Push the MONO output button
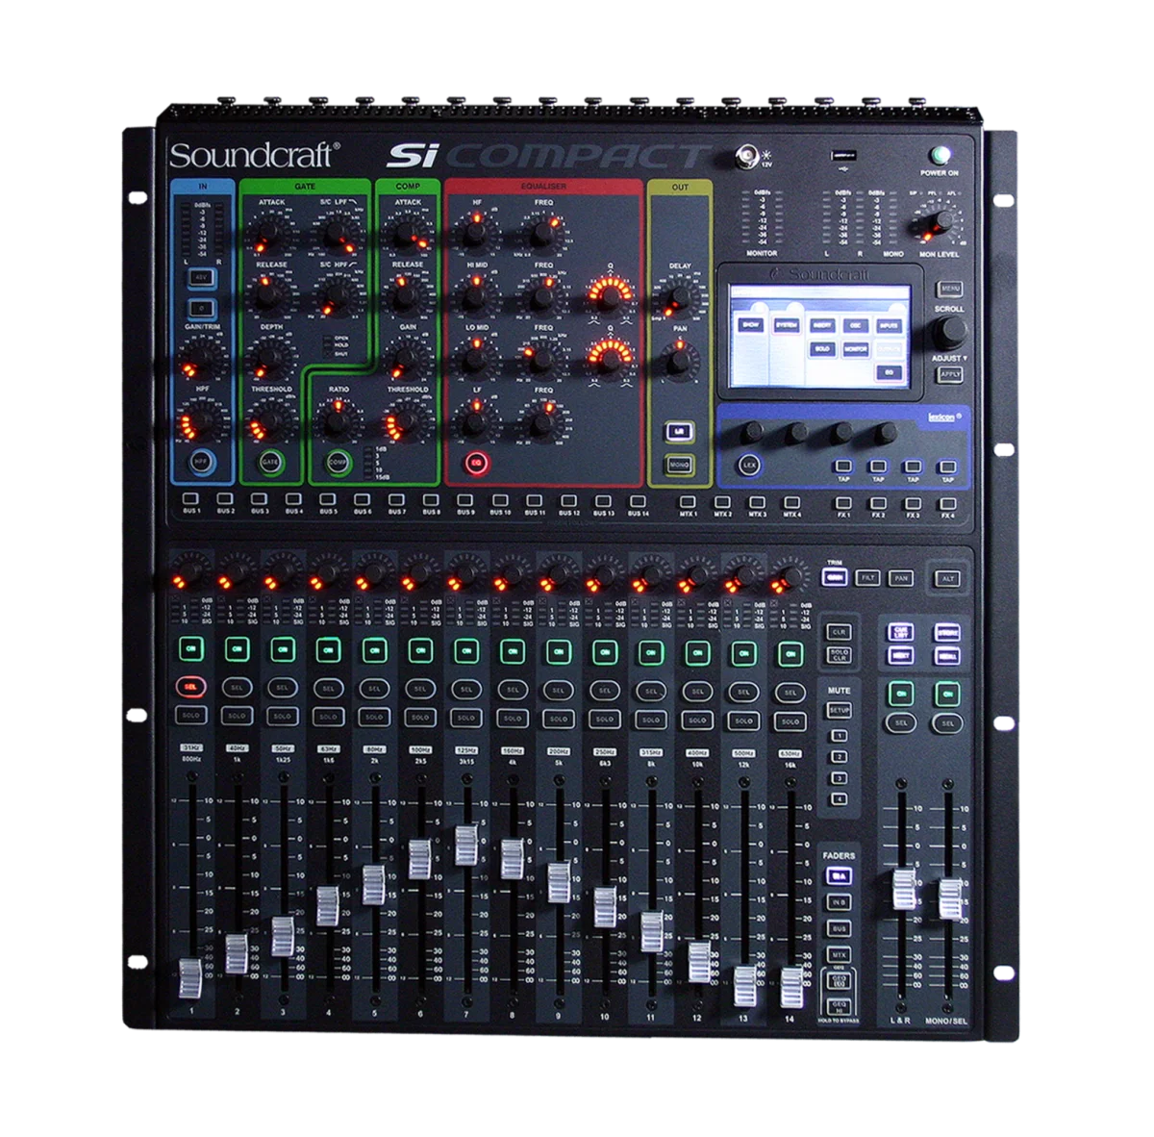1154x1137 pixels. 680,465
